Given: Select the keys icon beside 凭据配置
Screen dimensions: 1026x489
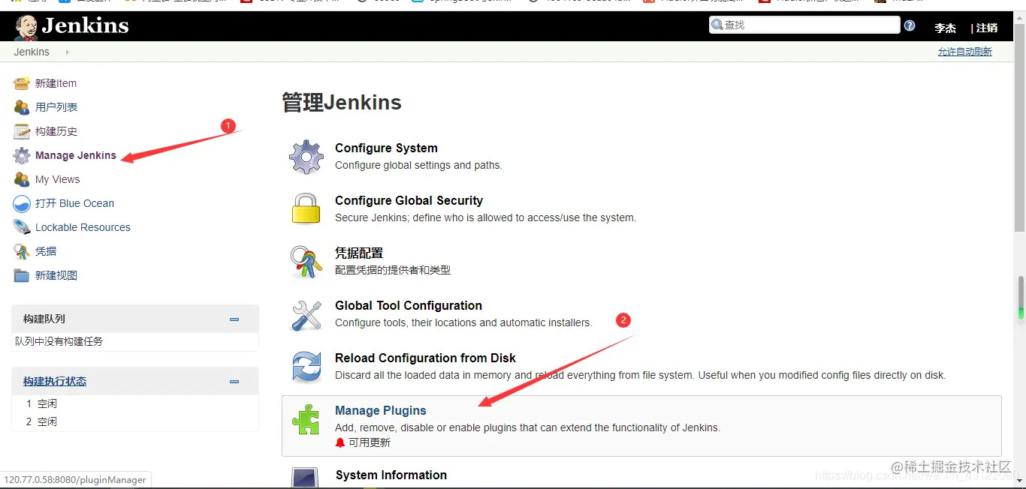Looking at the screenshot, I should [306, 261].
